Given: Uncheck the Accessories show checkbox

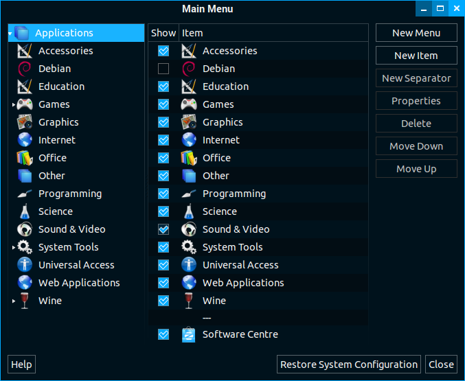Looking at the screenshot, I should pyautogui.click(x=163, y=51).
